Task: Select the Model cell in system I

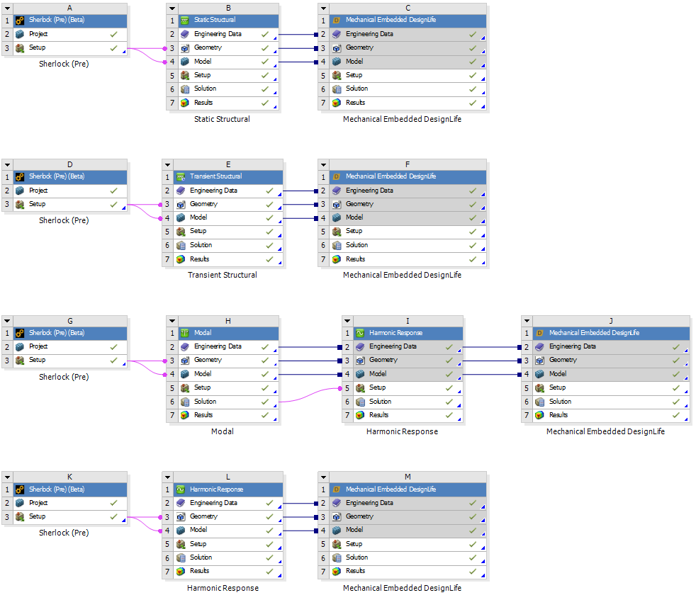Action: (408, 374)
